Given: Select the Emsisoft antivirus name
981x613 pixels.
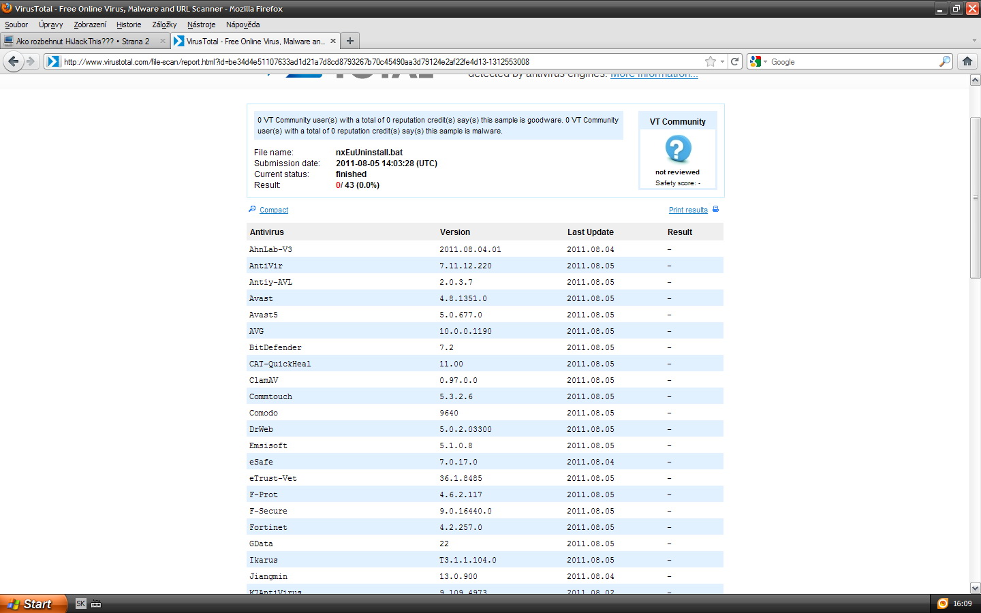Looking at the screenshot, I should (268, 445).
